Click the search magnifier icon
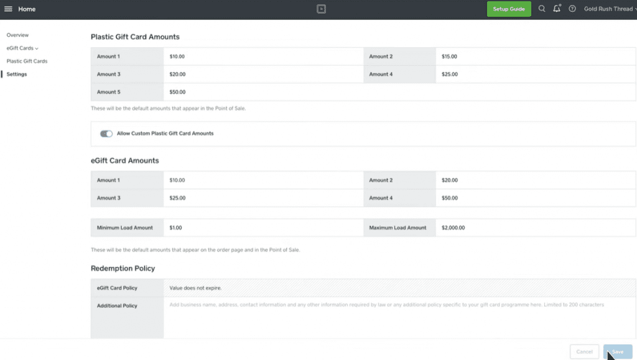 click(x=542, y=9)
